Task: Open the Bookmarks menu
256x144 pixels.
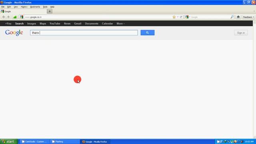Action: pyautogui.click(x=35, y=7)
